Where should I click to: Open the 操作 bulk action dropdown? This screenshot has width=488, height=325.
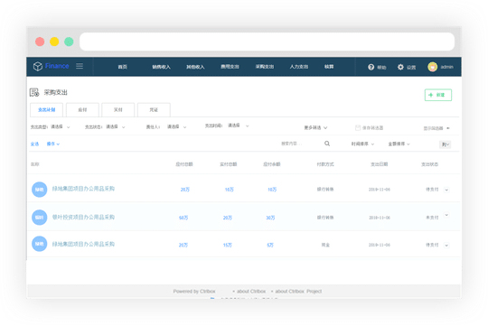pyautogui.click(x=53, y=144)
